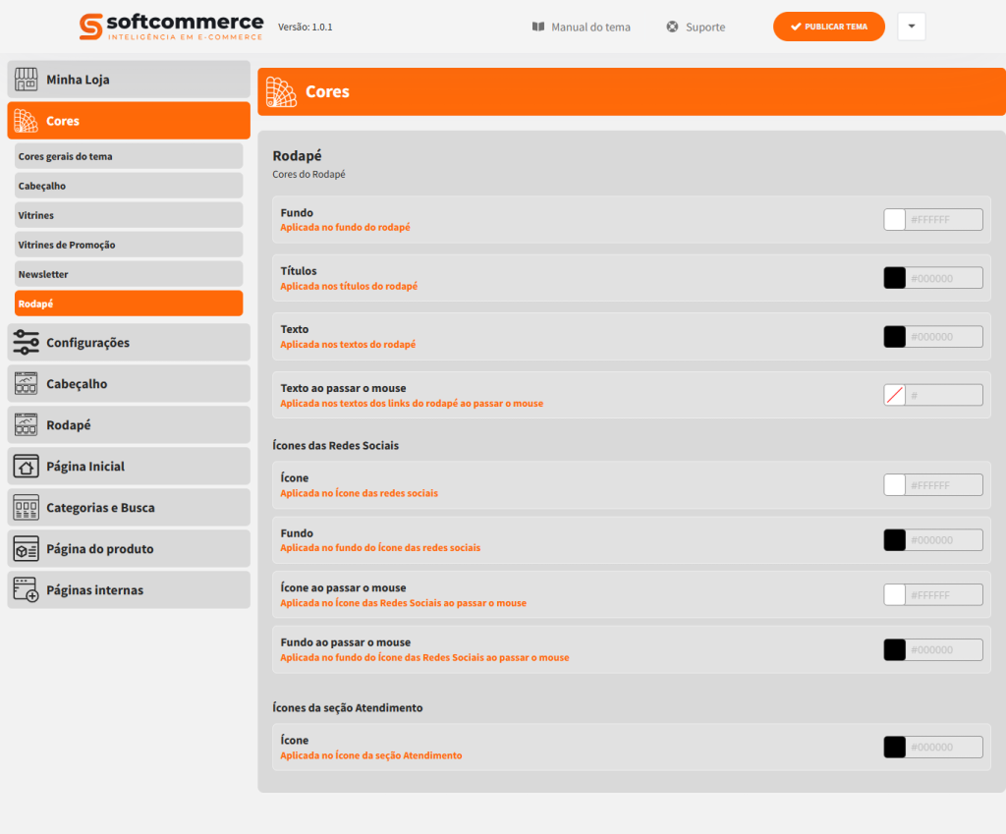Open the black Texto color swatch

894,337
